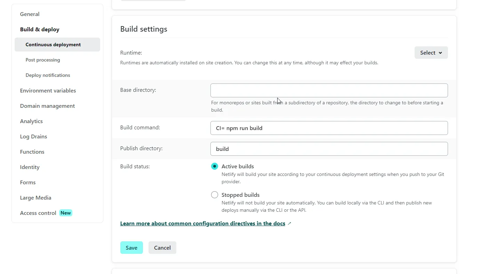Click the Publish directory input field
488x274 pixels.
pos(329,149)
